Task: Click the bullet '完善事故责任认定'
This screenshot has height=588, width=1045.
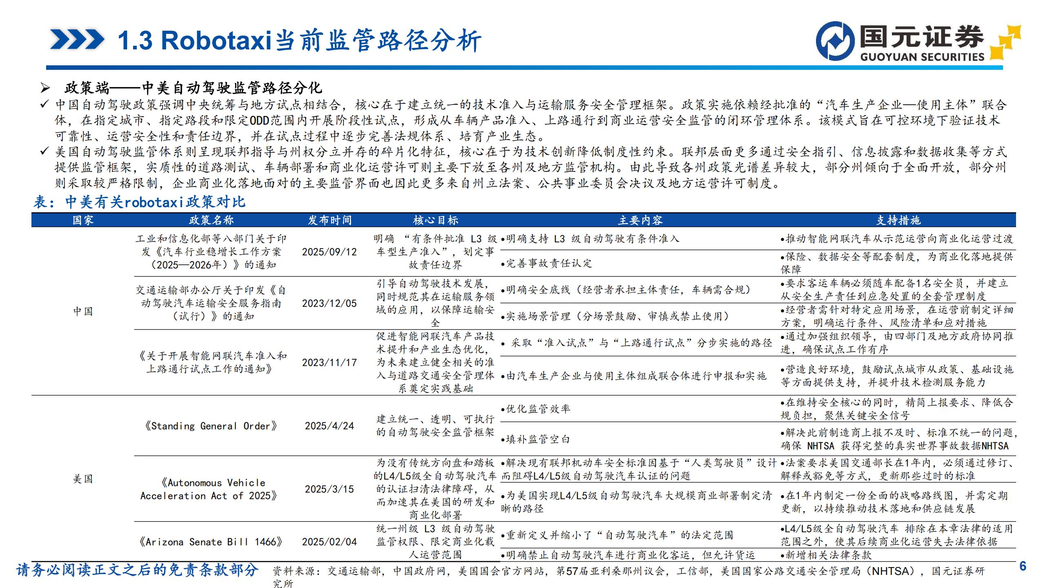Action: 546,264
